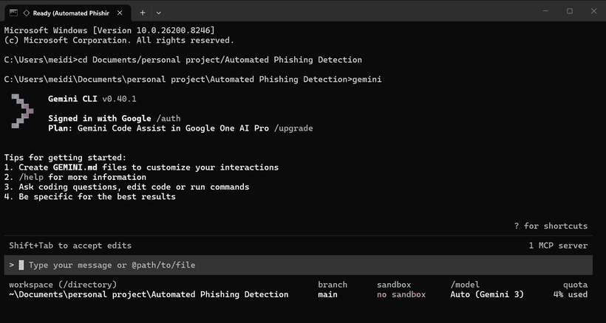606x323 pixels.
Task: Click the /upgrade command text
Action: (x=293, y=128)
